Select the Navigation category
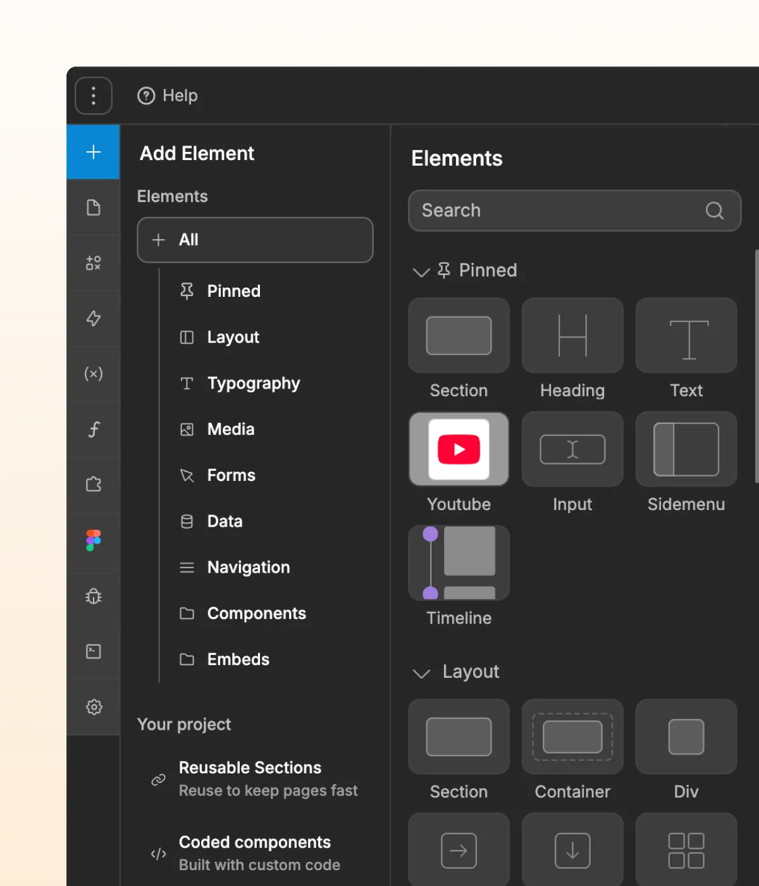This screenshot has height=886, width=759. pos(235,568)
